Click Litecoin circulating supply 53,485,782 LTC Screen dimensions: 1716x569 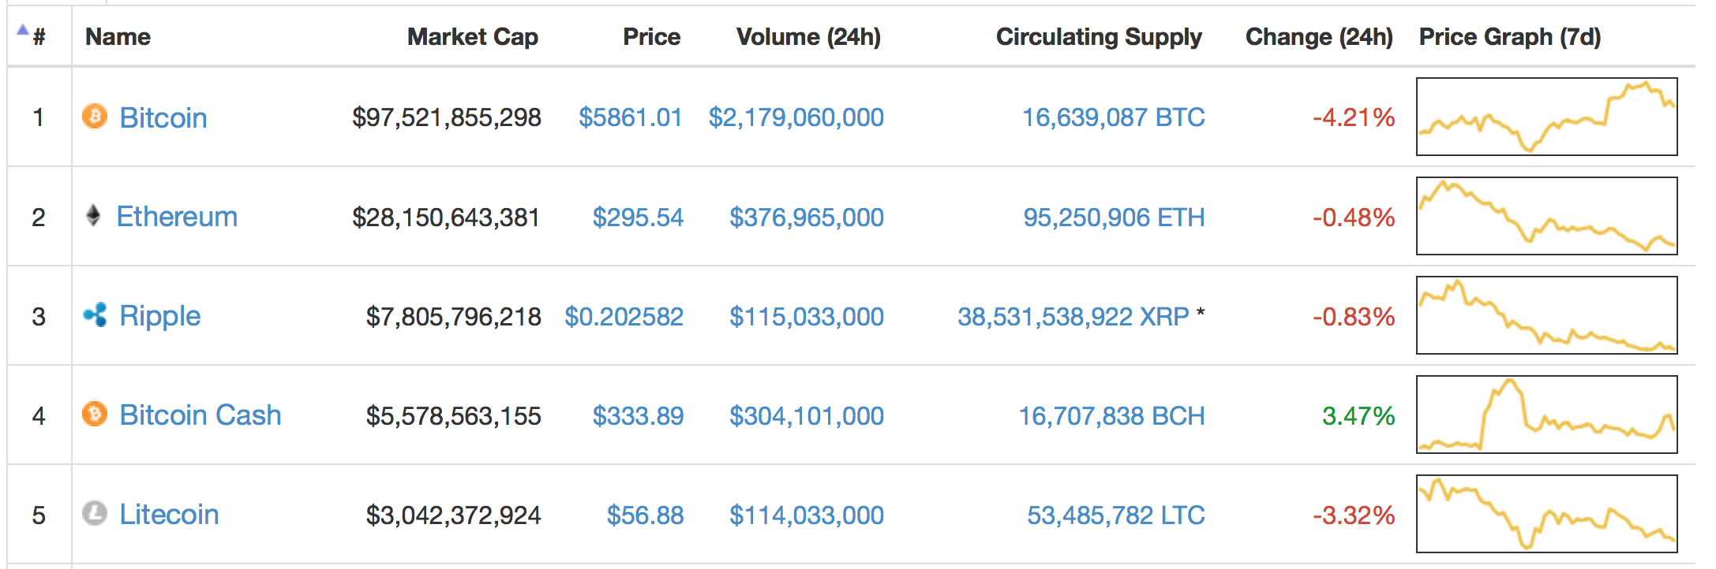click(x=1115, y=515)
